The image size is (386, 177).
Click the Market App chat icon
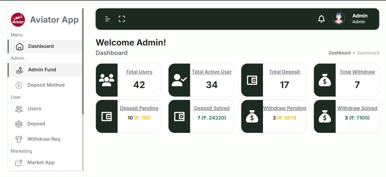click(19, 163)
